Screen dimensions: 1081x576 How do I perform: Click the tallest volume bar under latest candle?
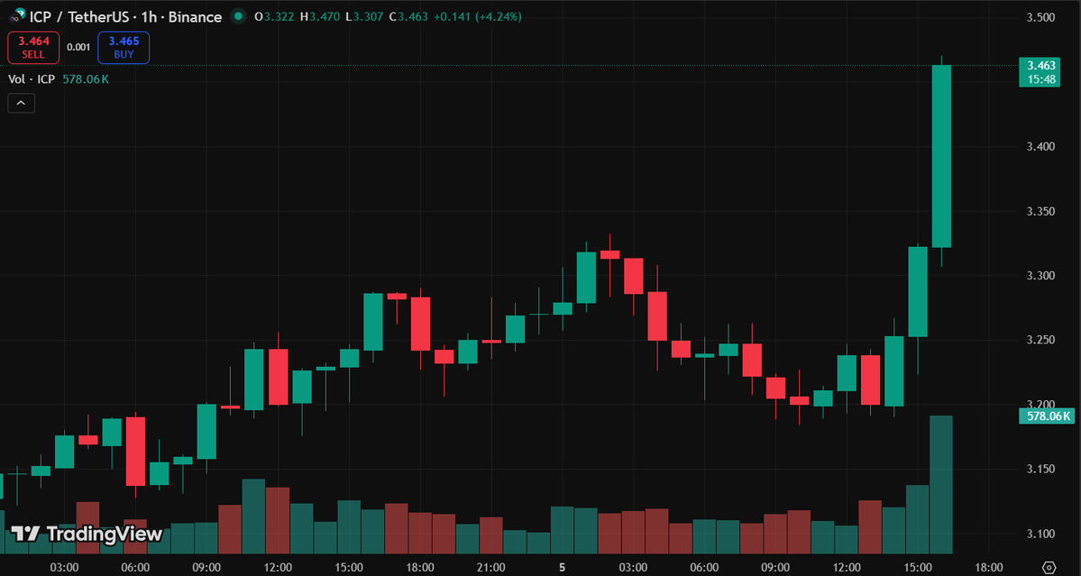coord(942,484)
